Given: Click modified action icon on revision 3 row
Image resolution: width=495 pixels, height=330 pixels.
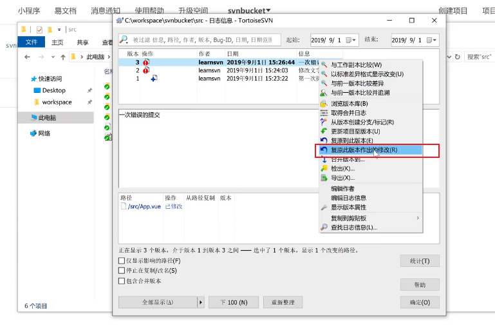Looking at the screenshot, I should 146,62.
